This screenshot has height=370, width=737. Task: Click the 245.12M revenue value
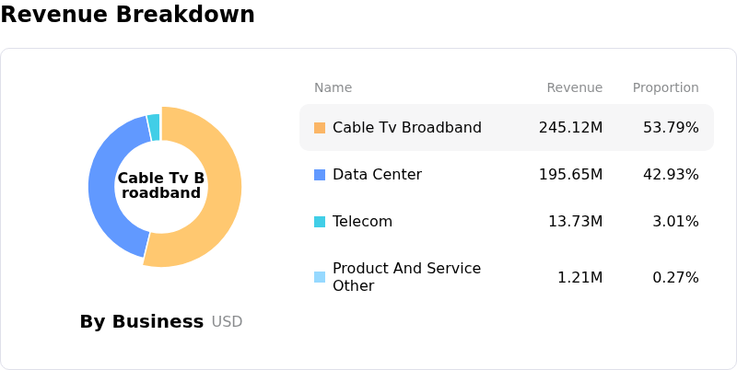pos(570,128)
